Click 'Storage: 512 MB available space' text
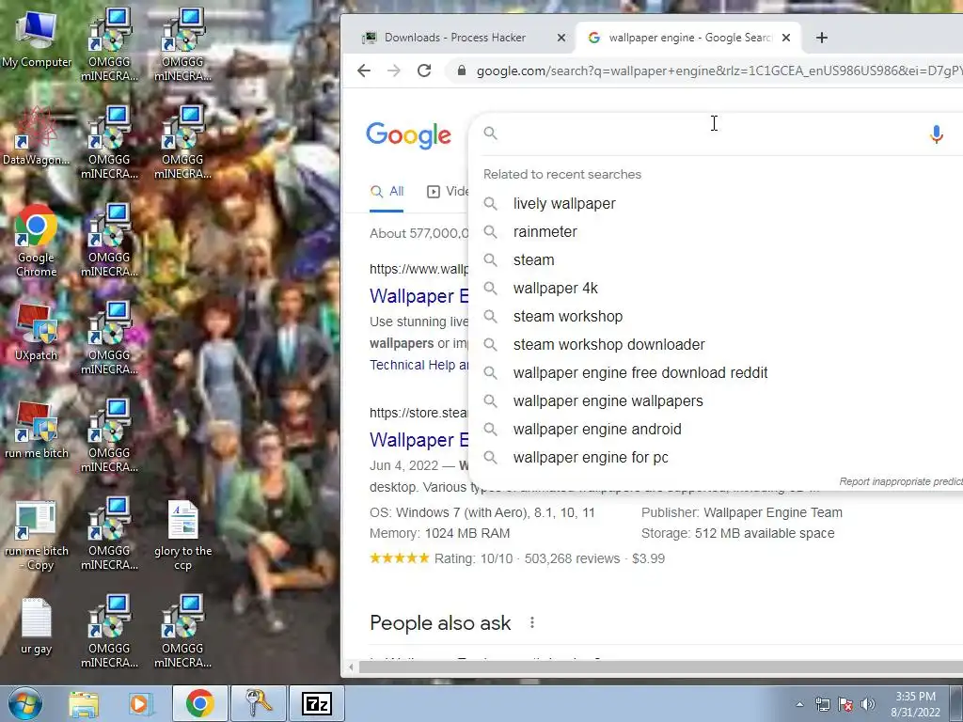963x722 pixels. coord(737,534)
